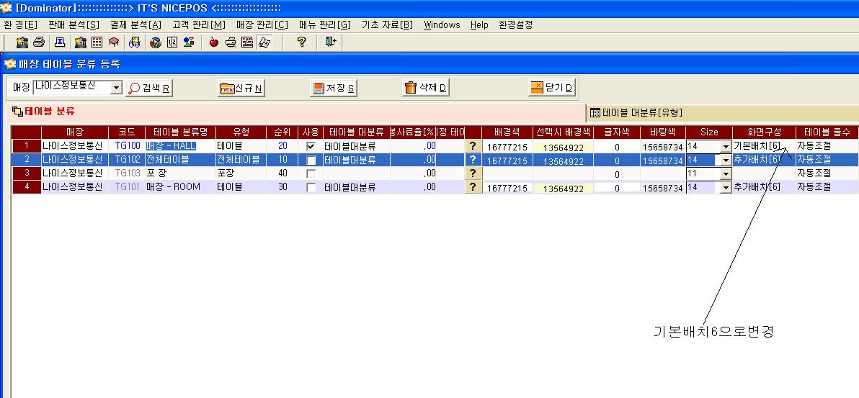Open the 기초 자료[B] menu
859x398 pixels.
click(387, 25)
